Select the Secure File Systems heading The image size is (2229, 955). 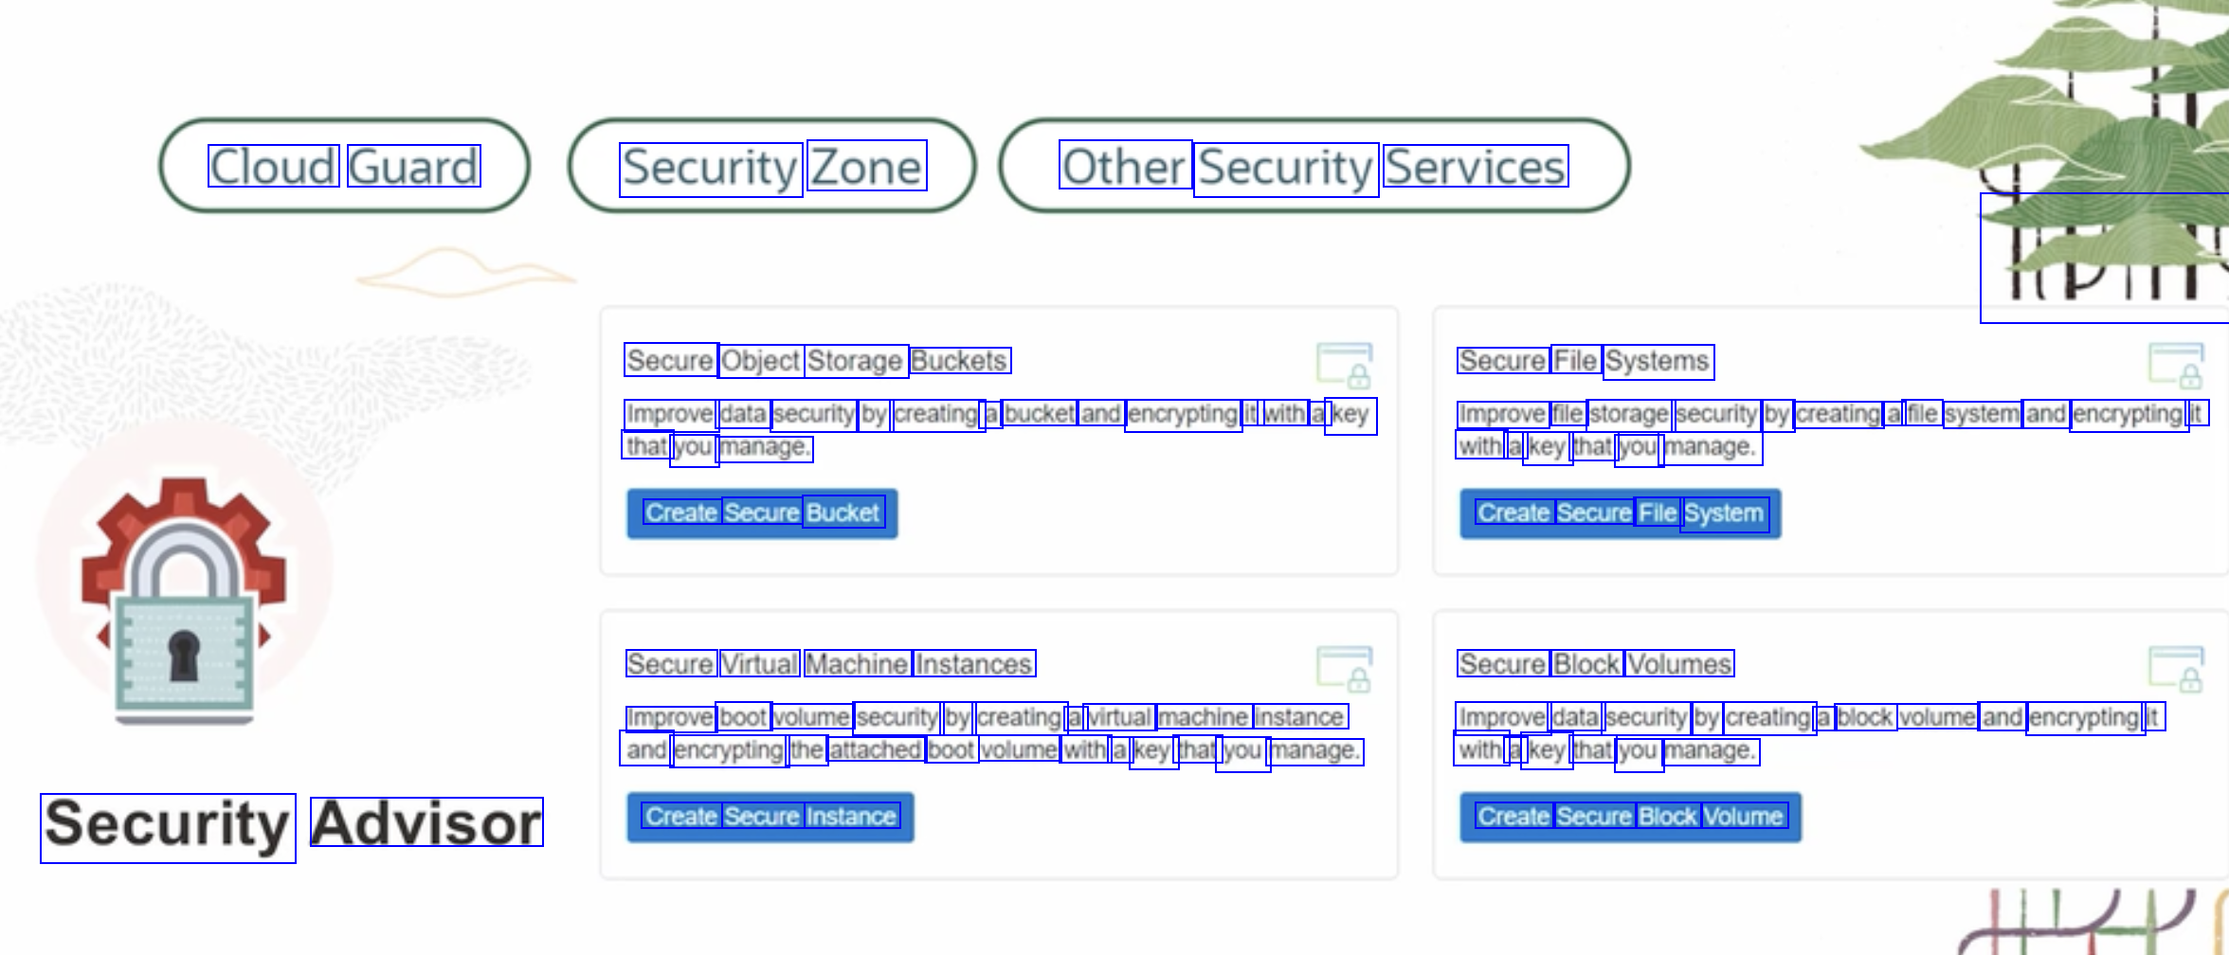point(1585,361)
